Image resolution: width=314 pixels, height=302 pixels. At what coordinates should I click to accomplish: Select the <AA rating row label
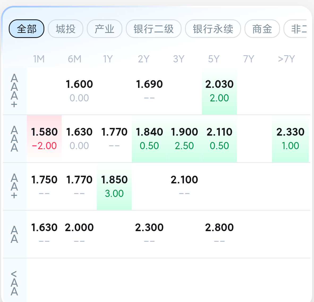coord(14,283)
